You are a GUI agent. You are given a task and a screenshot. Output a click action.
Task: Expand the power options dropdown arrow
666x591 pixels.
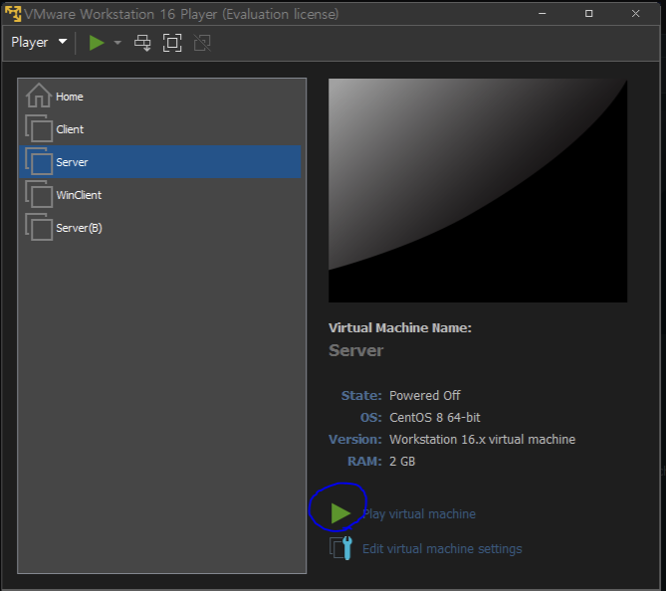pos(117,43)
